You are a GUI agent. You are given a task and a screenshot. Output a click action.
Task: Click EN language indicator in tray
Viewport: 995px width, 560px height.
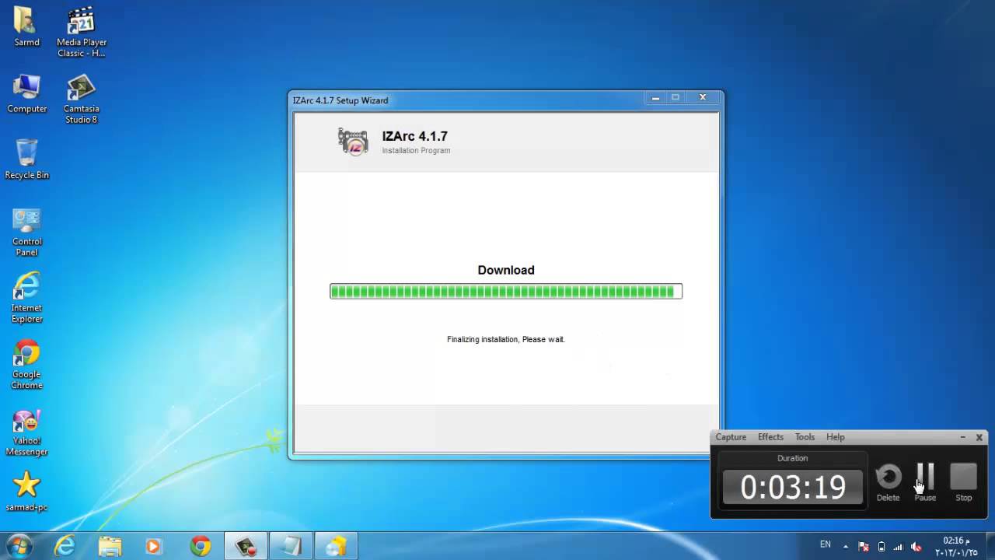[826, 544]
